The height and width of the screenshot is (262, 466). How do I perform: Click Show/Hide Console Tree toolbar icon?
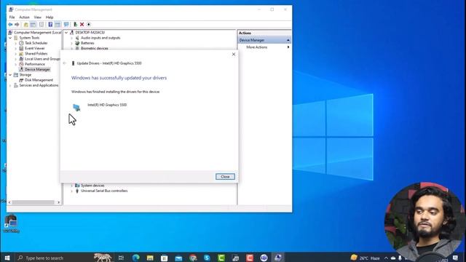(x=33, y=24)
